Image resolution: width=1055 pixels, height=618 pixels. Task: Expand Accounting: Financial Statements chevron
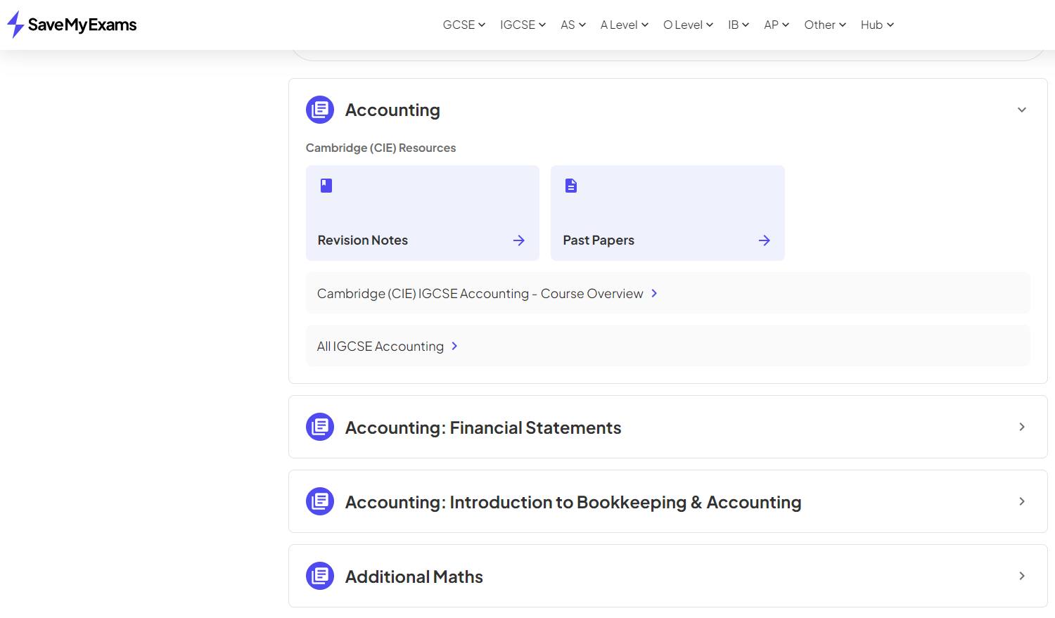coord(1022,427)
